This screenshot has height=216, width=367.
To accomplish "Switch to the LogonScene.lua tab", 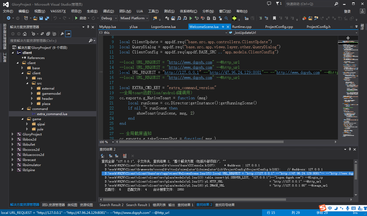I will coord(163,27).
